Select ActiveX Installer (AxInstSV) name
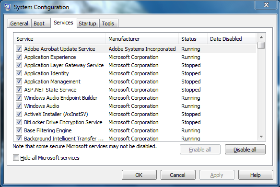This screenshot has width=280, height=187. tap(56, 114)
